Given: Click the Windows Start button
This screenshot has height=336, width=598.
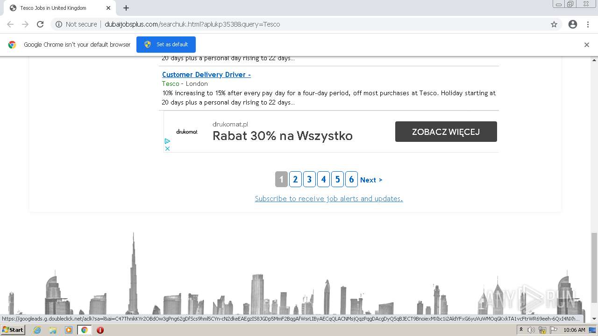Looking at the screenshot, I should click(13, 330).
